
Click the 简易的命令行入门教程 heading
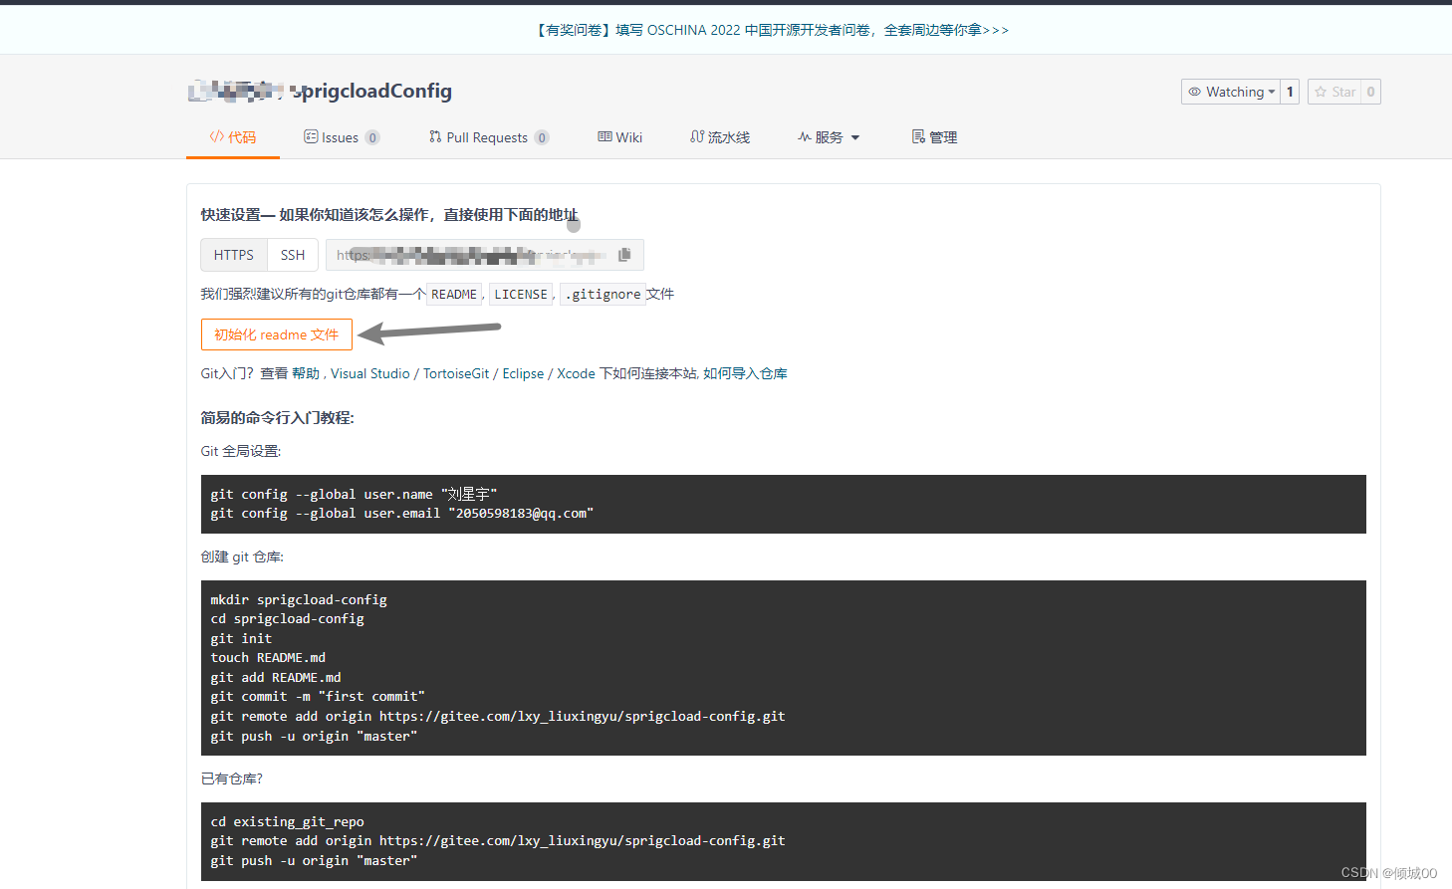[278, 417]
